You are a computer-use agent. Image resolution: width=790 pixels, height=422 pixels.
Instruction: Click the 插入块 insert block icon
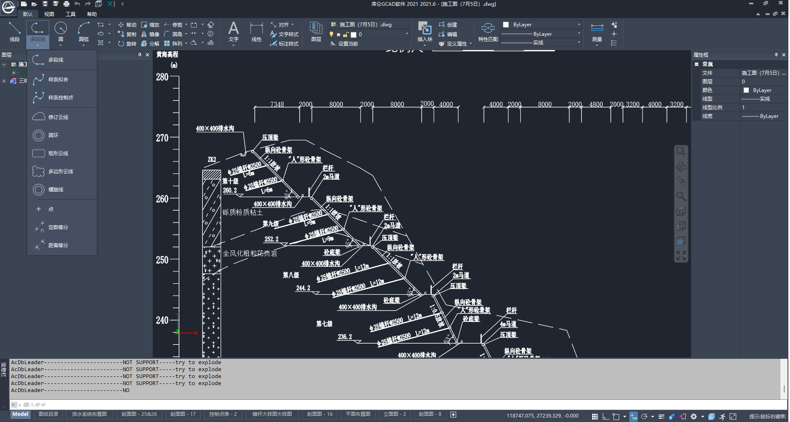click(x=425, y=29)
